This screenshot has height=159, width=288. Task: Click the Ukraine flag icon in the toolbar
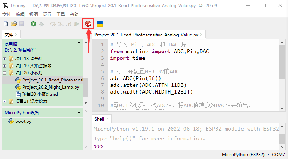tap(100, 24)
